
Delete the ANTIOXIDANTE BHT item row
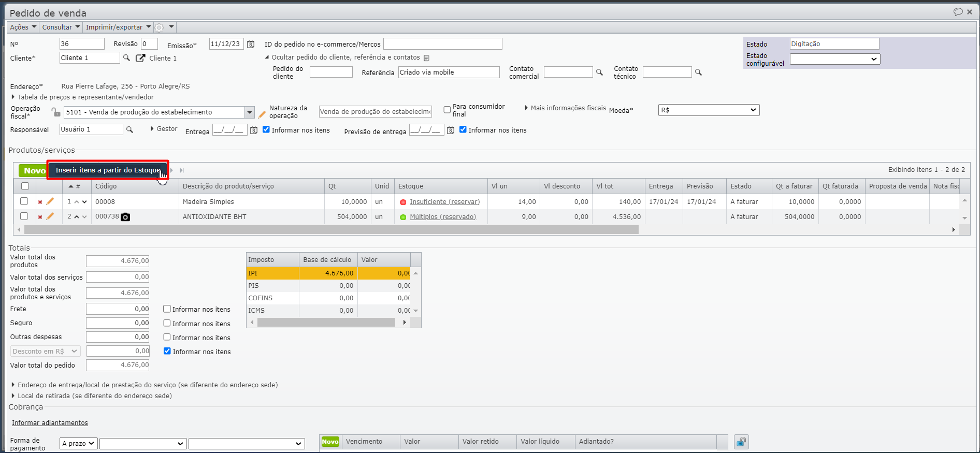(x=40, y=217)
